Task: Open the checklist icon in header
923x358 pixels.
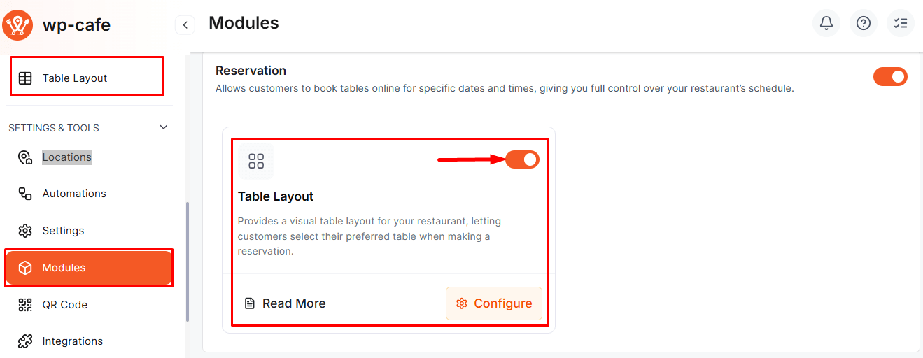Action: point(901,24)
